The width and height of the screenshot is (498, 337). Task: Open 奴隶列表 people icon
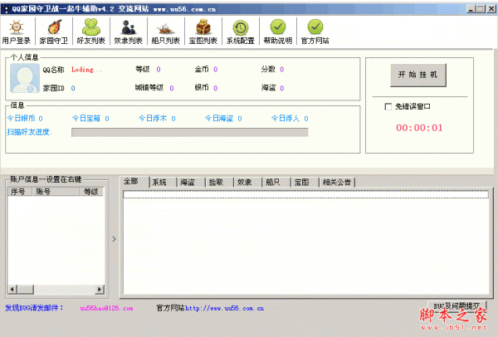[129, 27]
